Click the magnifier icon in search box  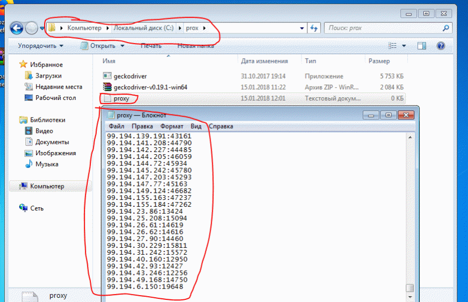446,28
